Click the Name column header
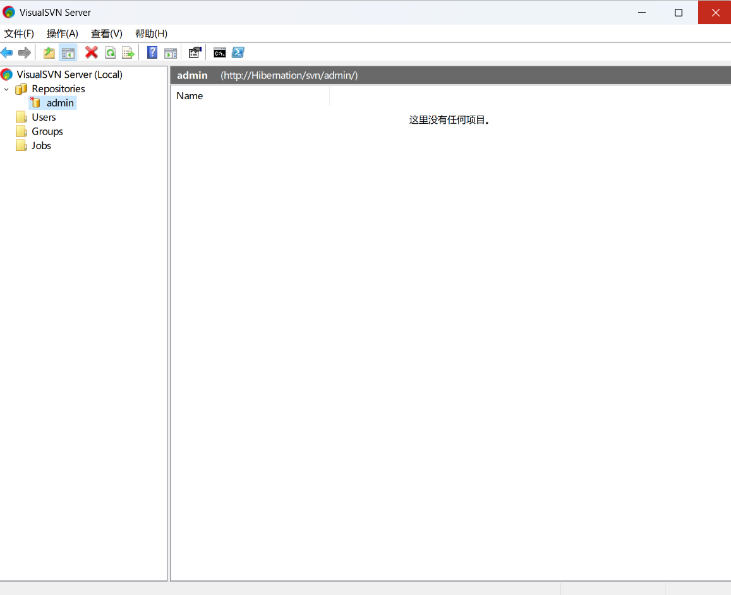The width and height of the screenshot is (731, 595). 190,96
